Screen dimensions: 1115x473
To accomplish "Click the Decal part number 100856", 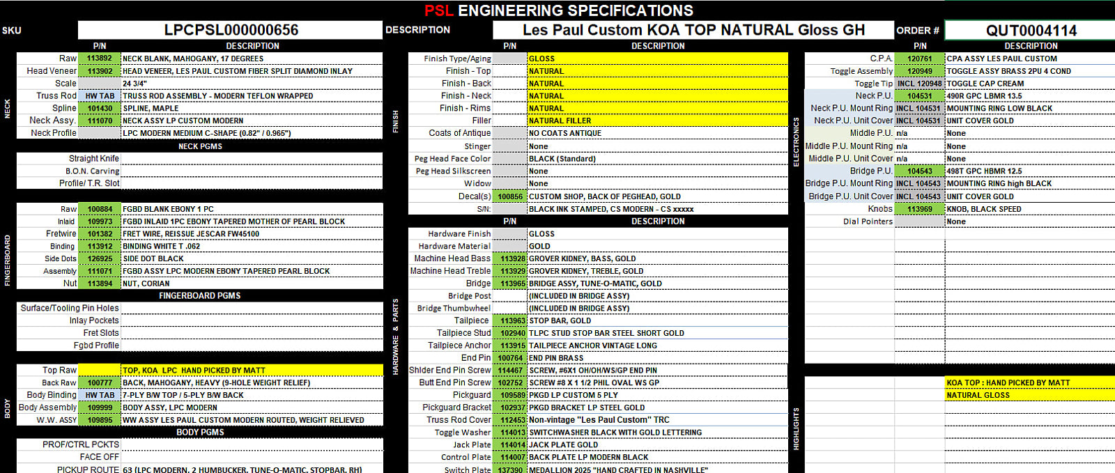I will coord(510,196).
